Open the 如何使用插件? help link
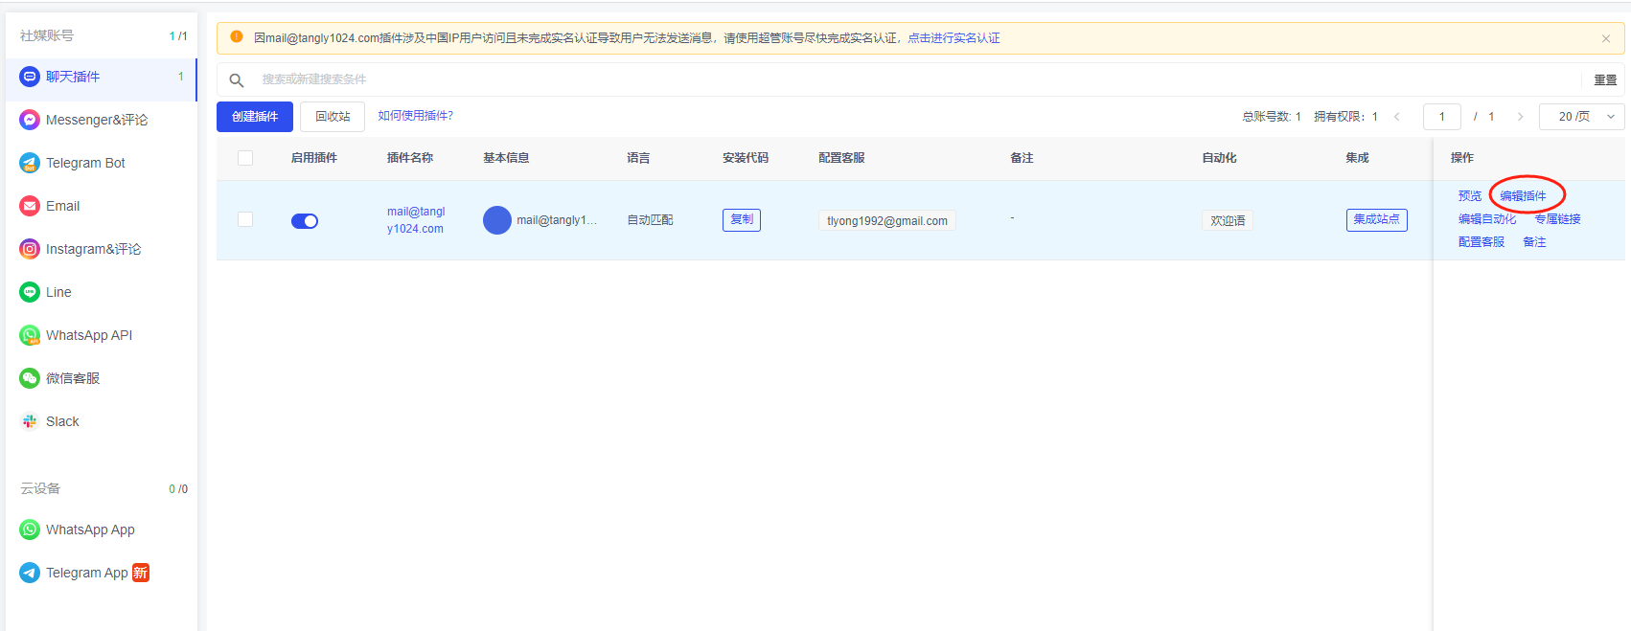The image size is (1631, 631). (x=415, y=116)
